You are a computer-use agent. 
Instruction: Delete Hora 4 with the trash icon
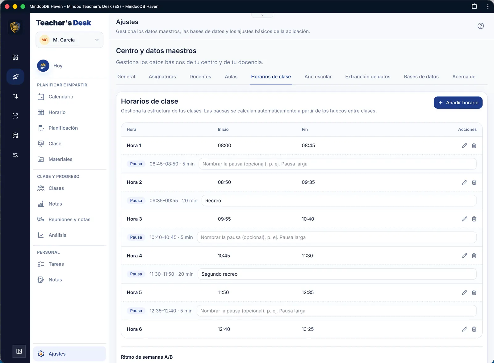point(474,256)
